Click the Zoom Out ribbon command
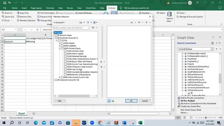The width and height of the screenshot is (224, 126). point(8,17)
